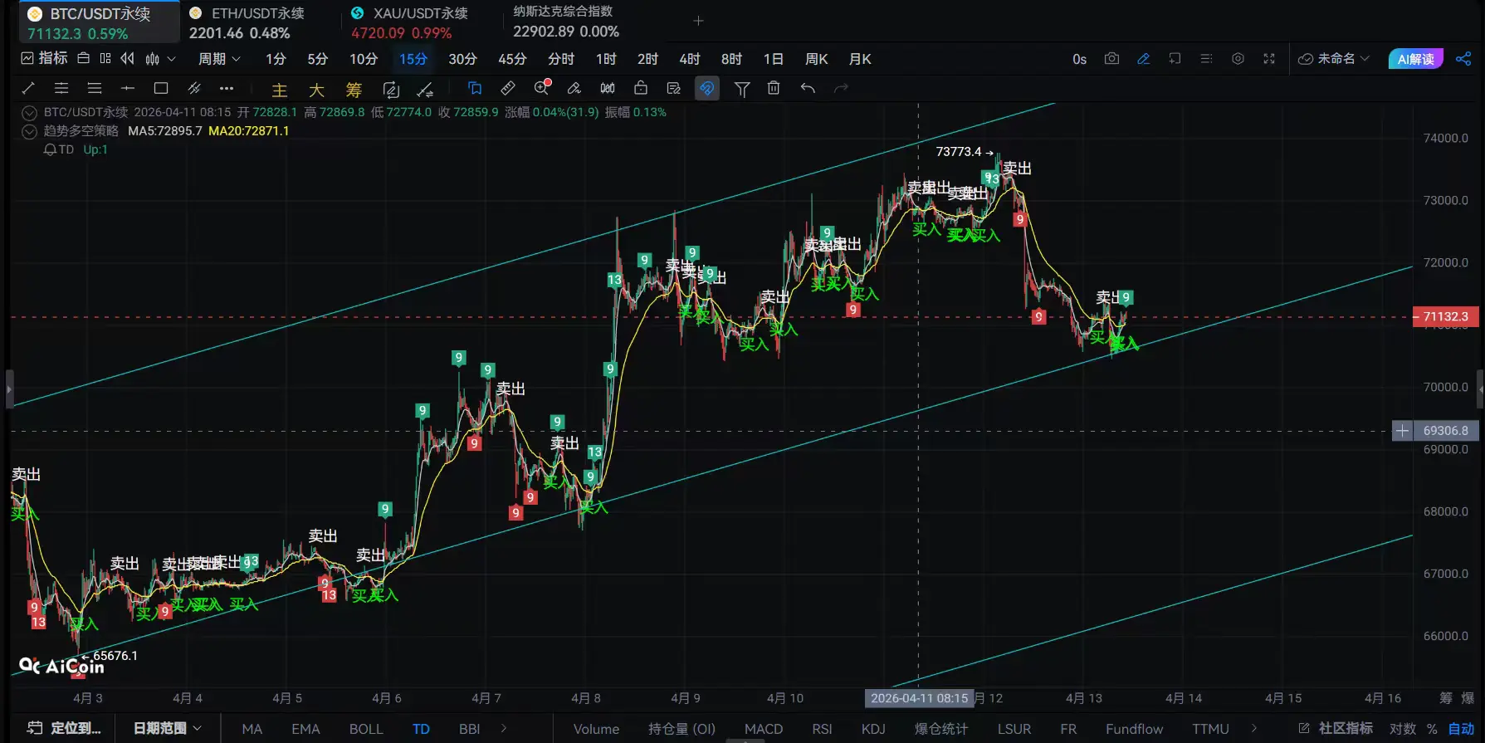The image size is (1485, 743).
Task: Open the 日期范围 date range dropdown
Action: pos(168,728)
